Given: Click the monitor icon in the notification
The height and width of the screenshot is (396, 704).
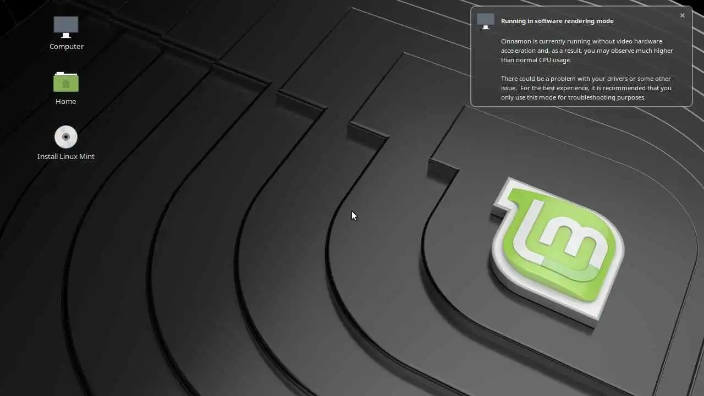Looking at the screenshot, I should point(486,21).
